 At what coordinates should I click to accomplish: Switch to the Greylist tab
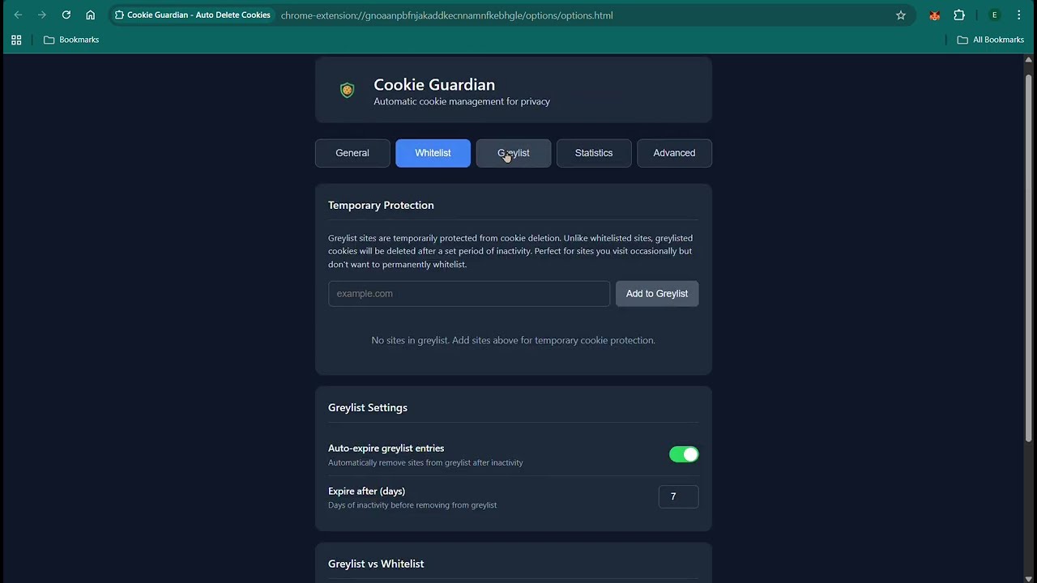(x=514, y=153)
